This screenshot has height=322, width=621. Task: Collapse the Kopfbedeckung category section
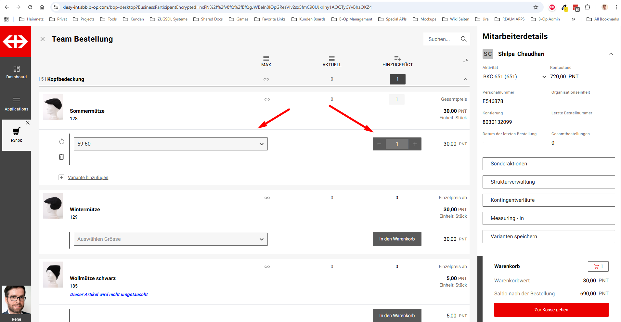pyautogui.click(x=465, y=79)
